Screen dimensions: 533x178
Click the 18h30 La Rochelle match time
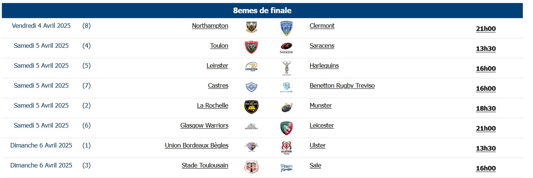486,108
